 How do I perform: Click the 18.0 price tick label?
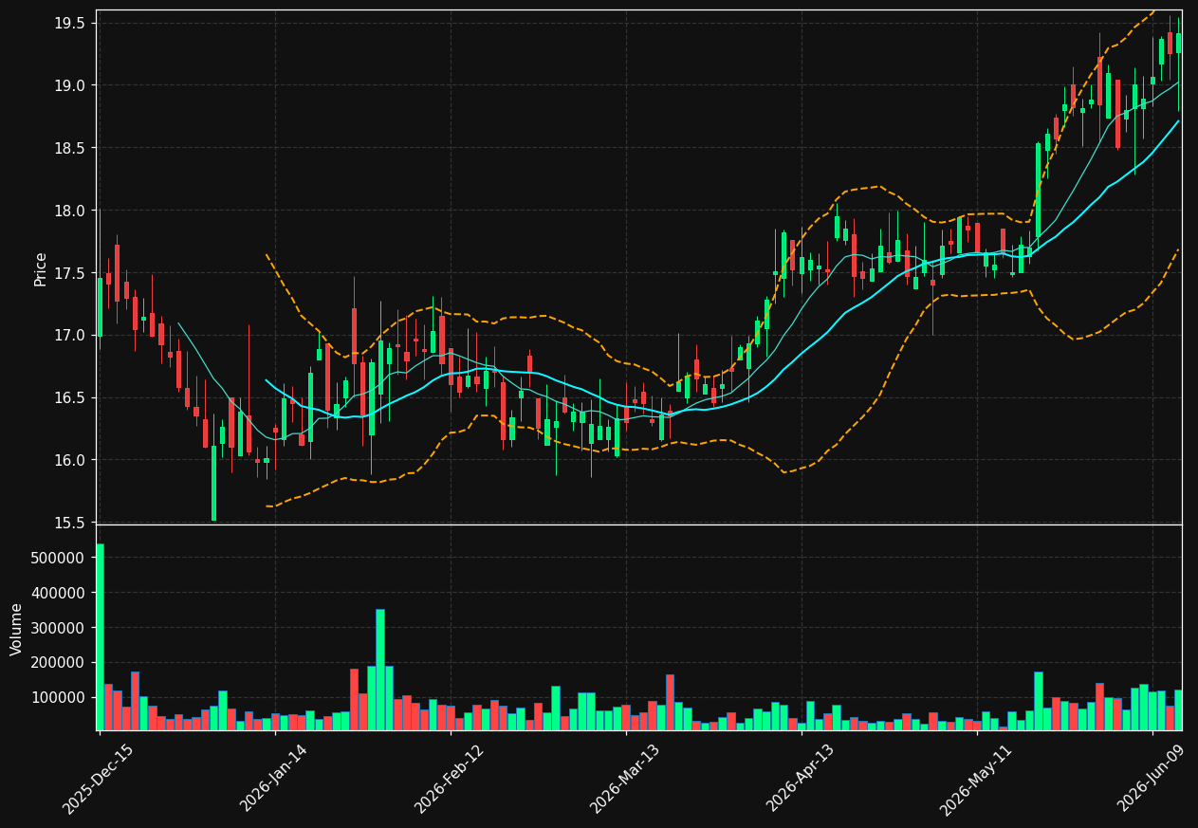point(71,211)
